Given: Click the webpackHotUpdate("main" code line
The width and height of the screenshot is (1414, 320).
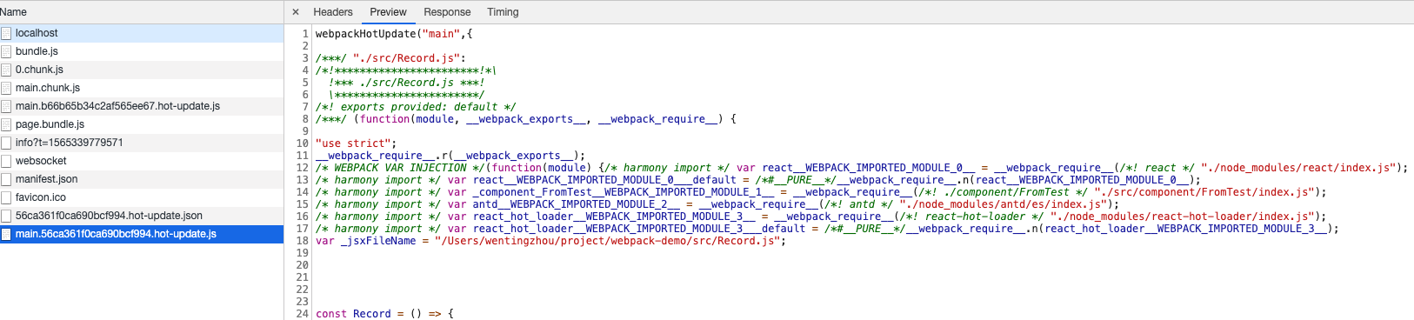Looking at the screenshot, I should coord(394,34).
